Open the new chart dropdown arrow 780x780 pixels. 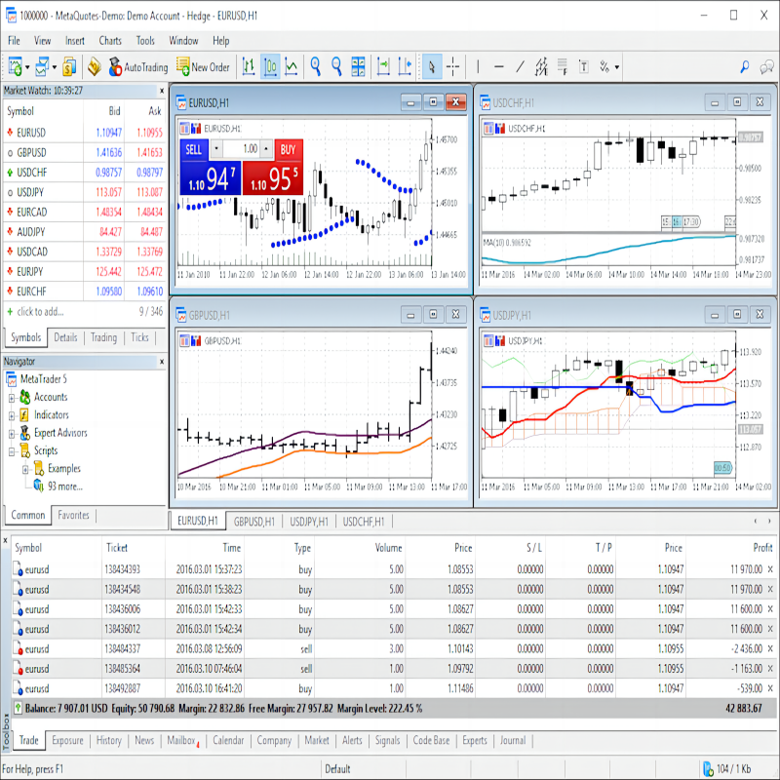coord(27,67)
